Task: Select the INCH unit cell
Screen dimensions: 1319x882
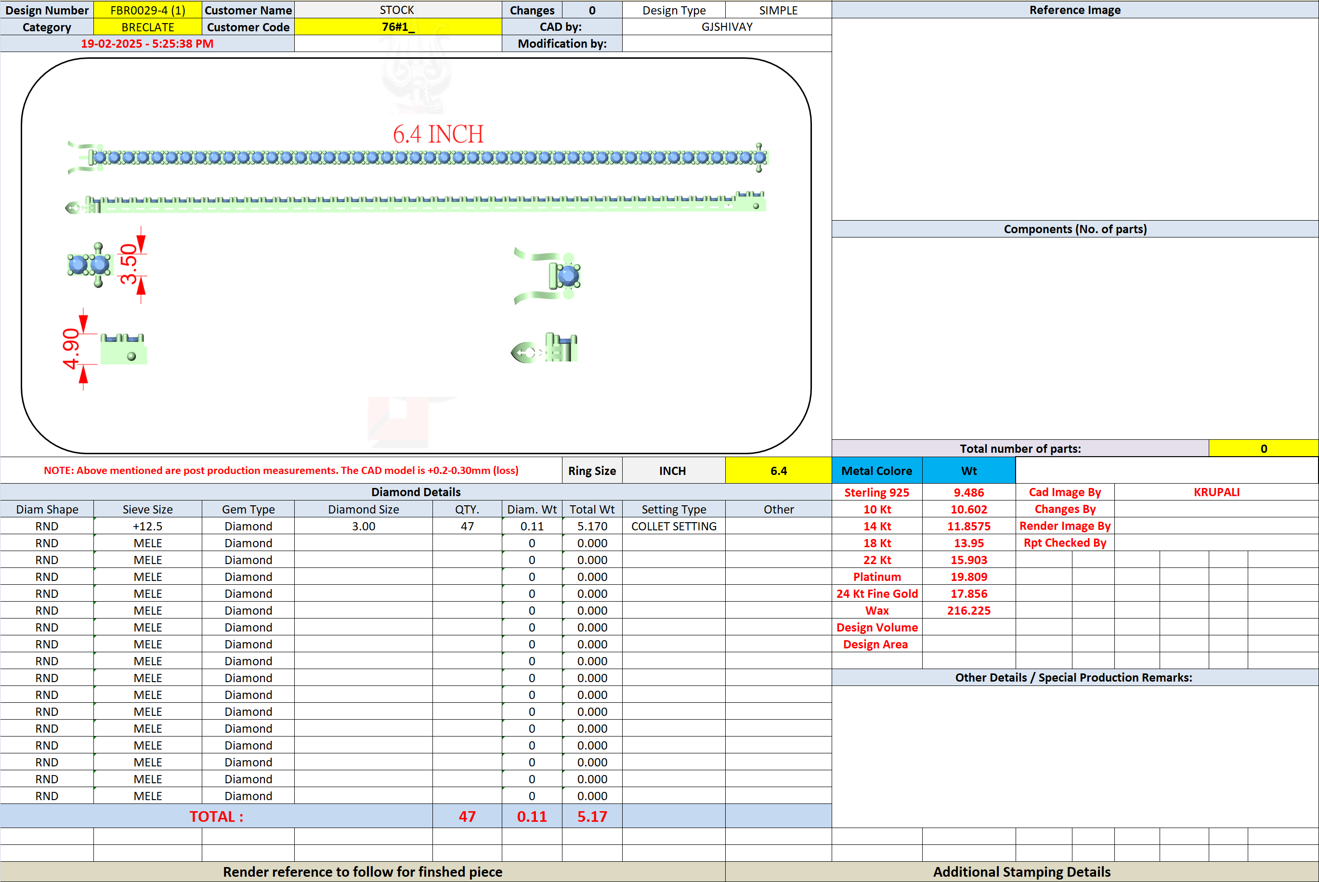Action: [674, 471]
